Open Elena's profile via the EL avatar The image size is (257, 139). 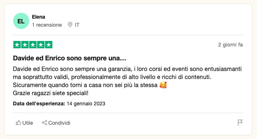(21, 21)
